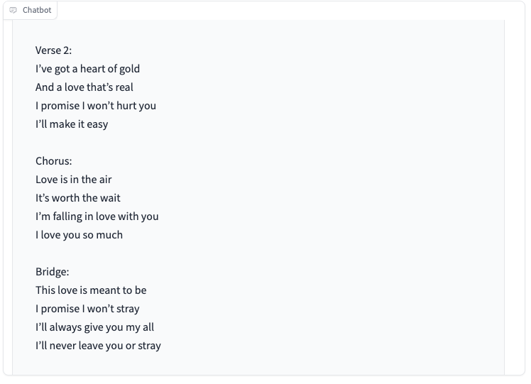This screenshot has height=384, width=531.
Task: Click the line 'I've got a heart of gold'
Action: coord(88,69)
